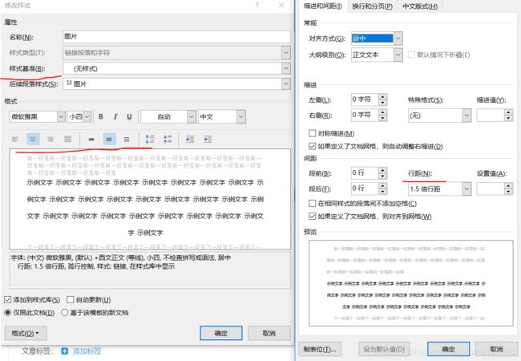Toggle 添加到样式库 checkbox
The width and height of the screenshot is (521, 361).
click(x=8, y=299)
